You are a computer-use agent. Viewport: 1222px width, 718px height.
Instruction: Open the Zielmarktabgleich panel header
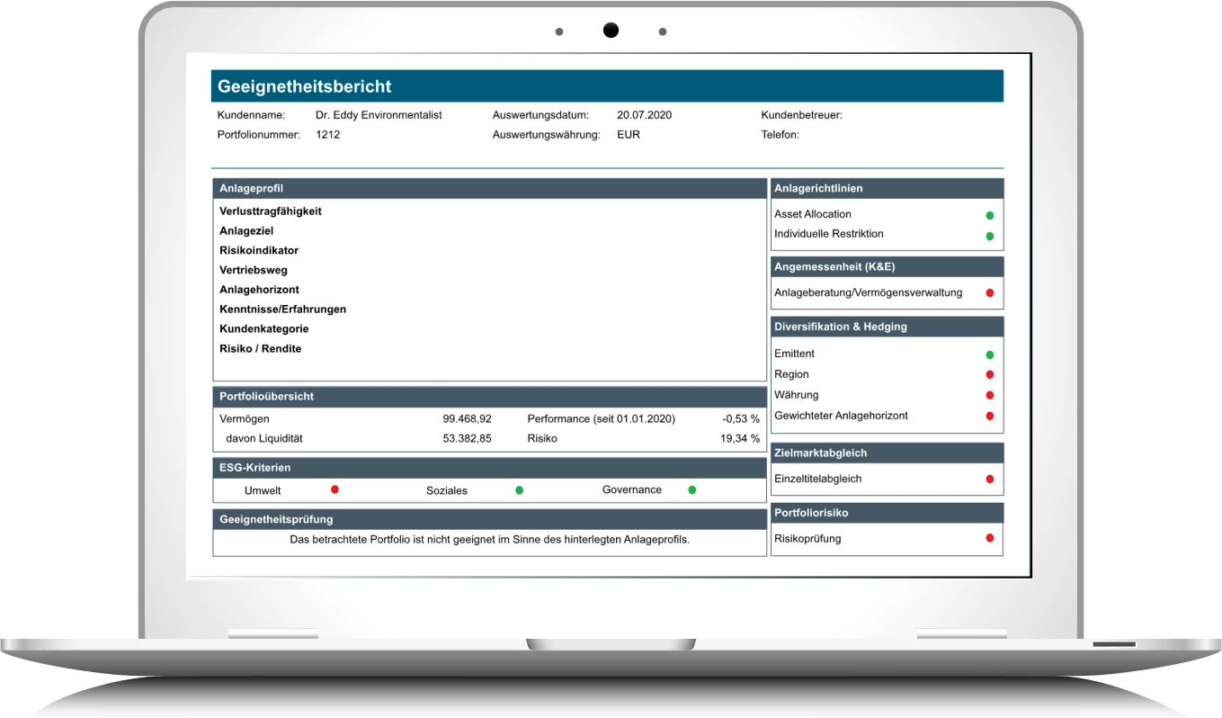(887, 453)
